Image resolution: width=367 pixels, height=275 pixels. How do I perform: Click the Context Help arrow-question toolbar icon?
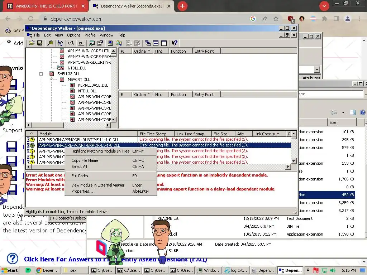[x=175, y=43]
